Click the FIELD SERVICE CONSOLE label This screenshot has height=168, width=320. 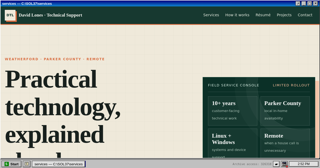click(x=234, y=85)
